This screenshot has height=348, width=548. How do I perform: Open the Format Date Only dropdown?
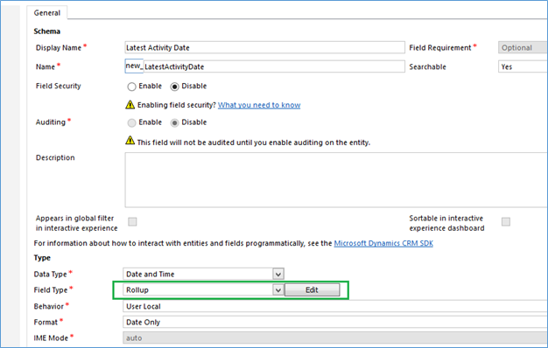tap(335, 322)
